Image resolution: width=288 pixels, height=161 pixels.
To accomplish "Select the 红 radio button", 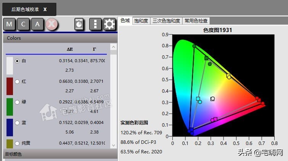I will click(17, 82).
